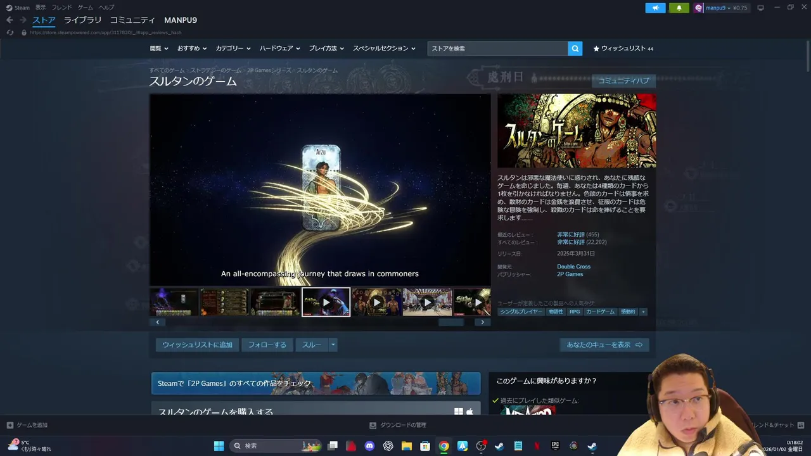The width and height of the screenshot is (811, 456).
Task: Open the Steam big picture monitor icon
Action: (x=761, y=8)
